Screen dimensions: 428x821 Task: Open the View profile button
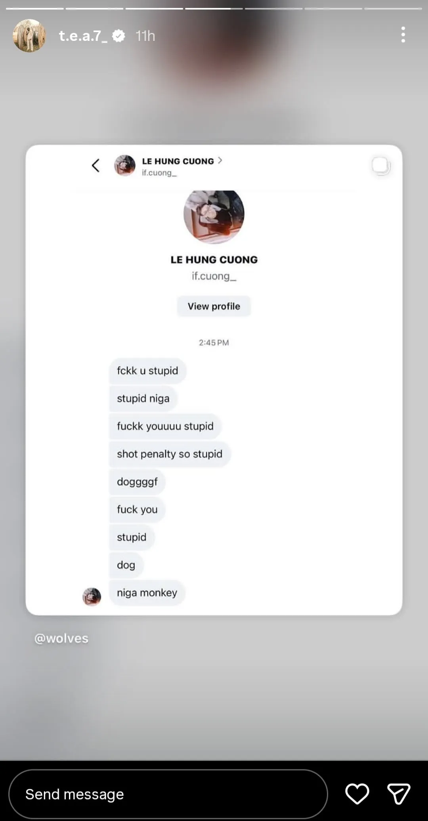(x=214, y=306)
